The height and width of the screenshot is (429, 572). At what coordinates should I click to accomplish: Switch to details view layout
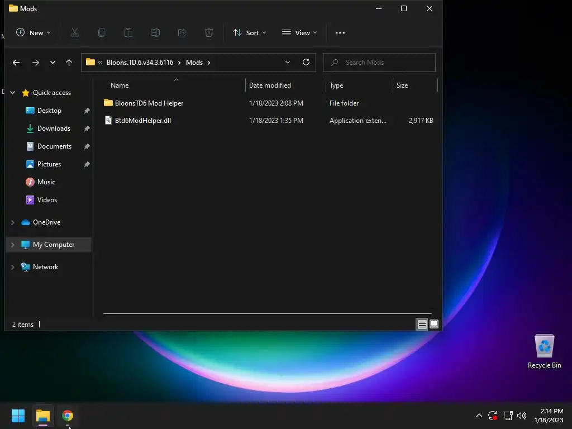click(x=422, y=324)
